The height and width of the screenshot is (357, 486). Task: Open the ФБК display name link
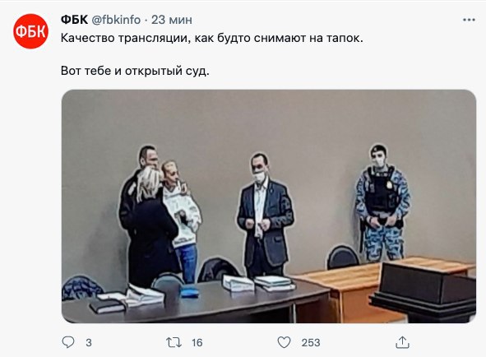pos(74,20)
